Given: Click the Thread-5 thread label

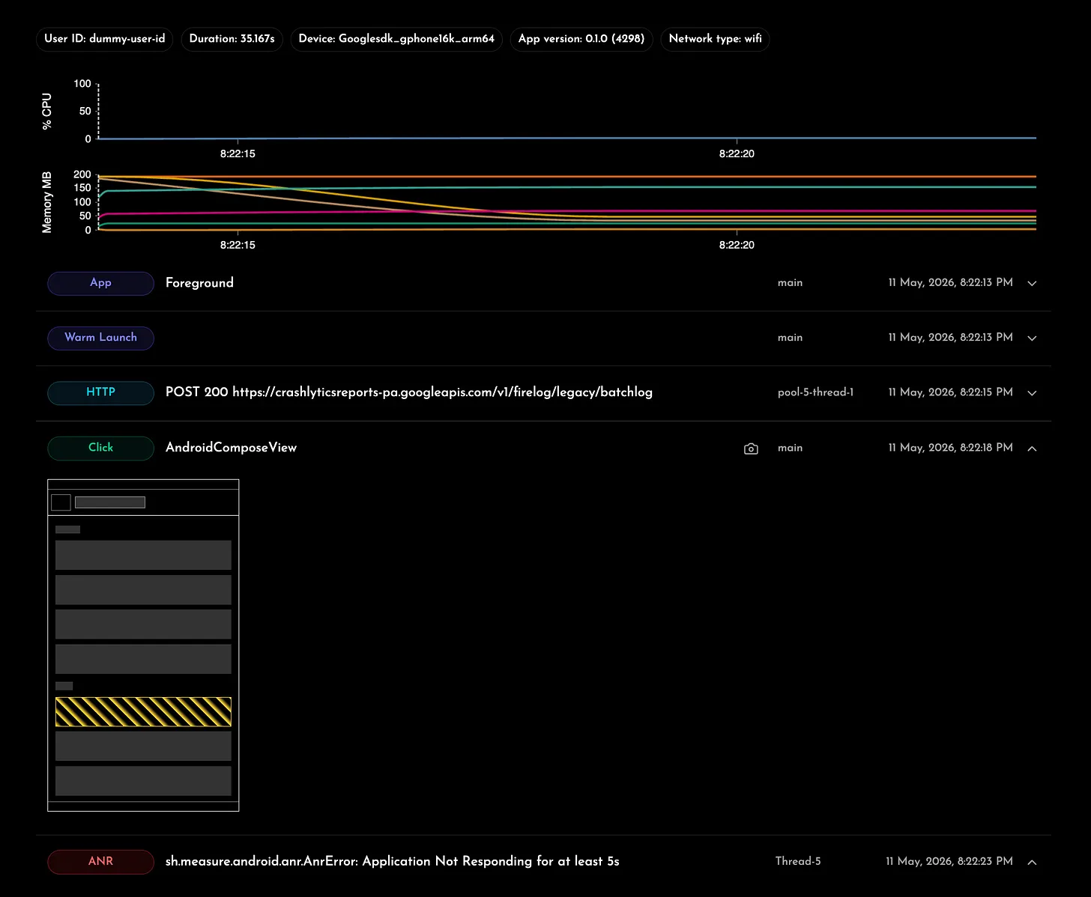Looking at the screenshot, I should tap(798, 862).
